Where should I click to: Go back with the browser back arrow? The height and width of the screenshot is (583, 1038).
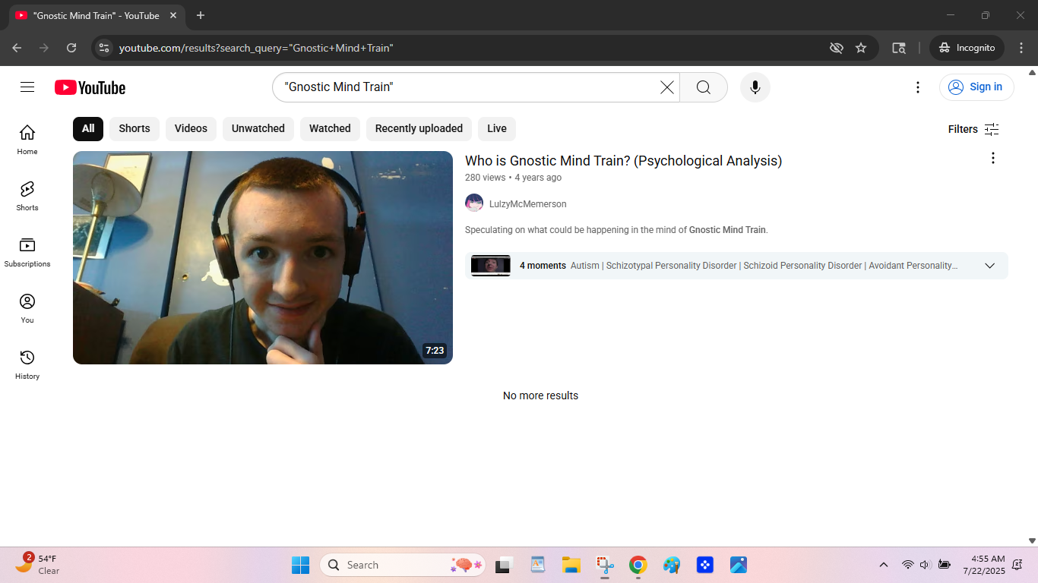point(17,48)
